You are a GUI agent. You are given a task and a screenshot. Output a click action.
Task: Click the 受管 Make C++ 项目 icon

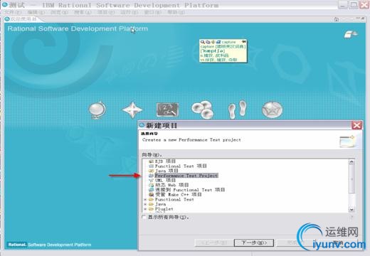click(x=152, y=195)
